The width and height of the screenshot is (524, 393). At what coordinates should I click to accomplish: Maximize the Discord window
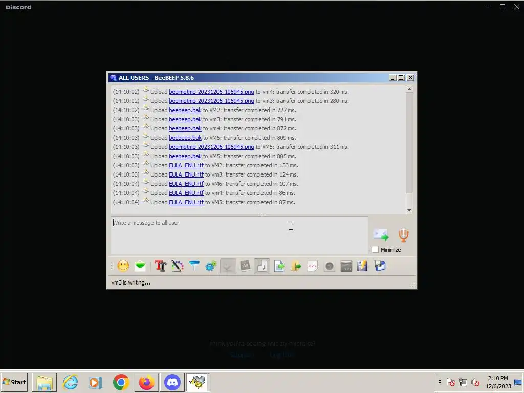click(503, 7)
